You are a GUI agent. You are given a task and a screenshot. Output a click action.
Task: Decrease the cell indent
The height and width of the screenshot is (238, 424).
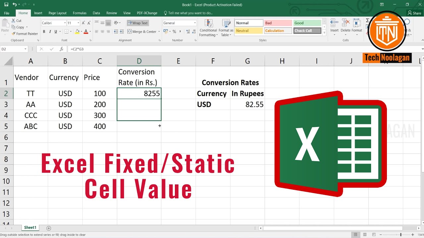116,32
